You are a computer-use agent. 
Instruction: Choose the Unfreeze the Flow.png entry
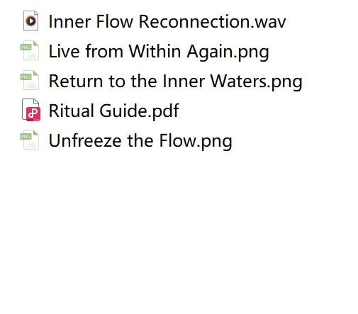coord(140,140)
